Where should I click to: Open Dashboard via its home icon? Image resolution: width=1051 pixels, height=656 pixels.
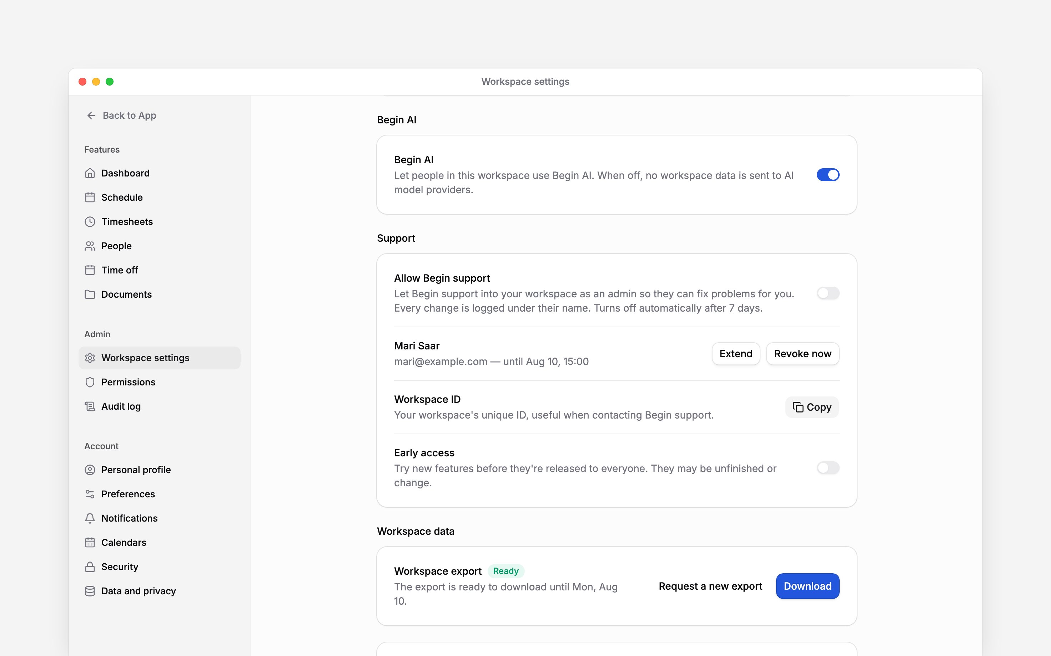[x=90, y=173]
